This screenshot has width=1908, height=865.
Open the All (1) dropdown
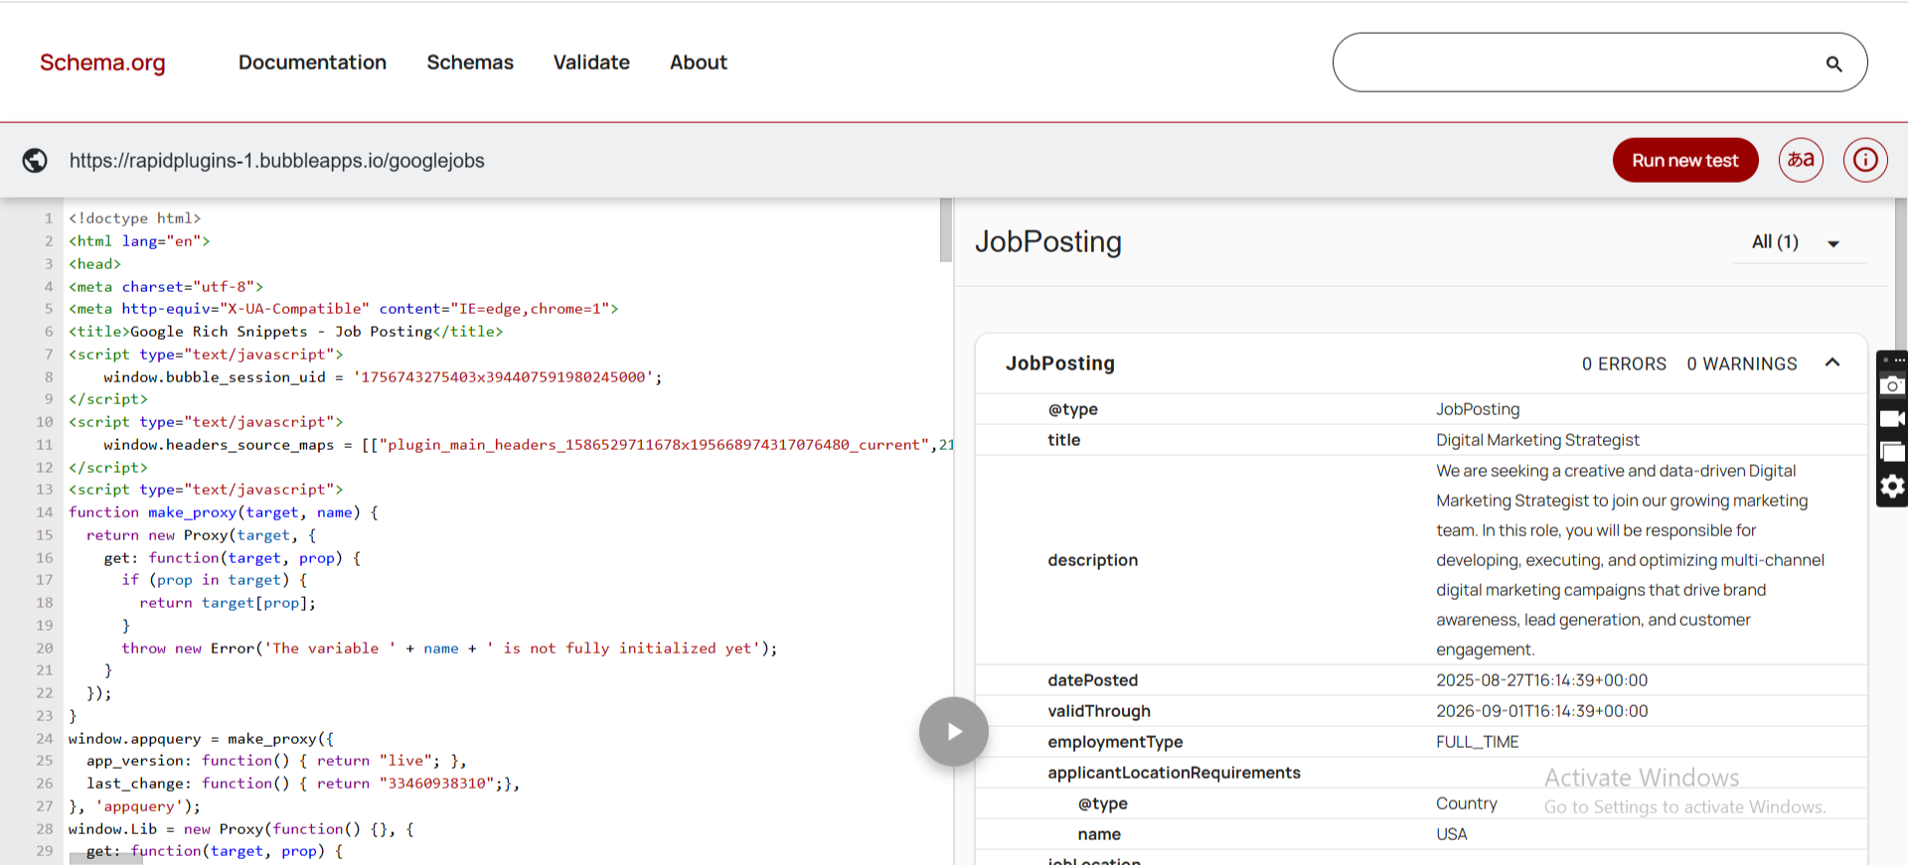point(1798,242)
